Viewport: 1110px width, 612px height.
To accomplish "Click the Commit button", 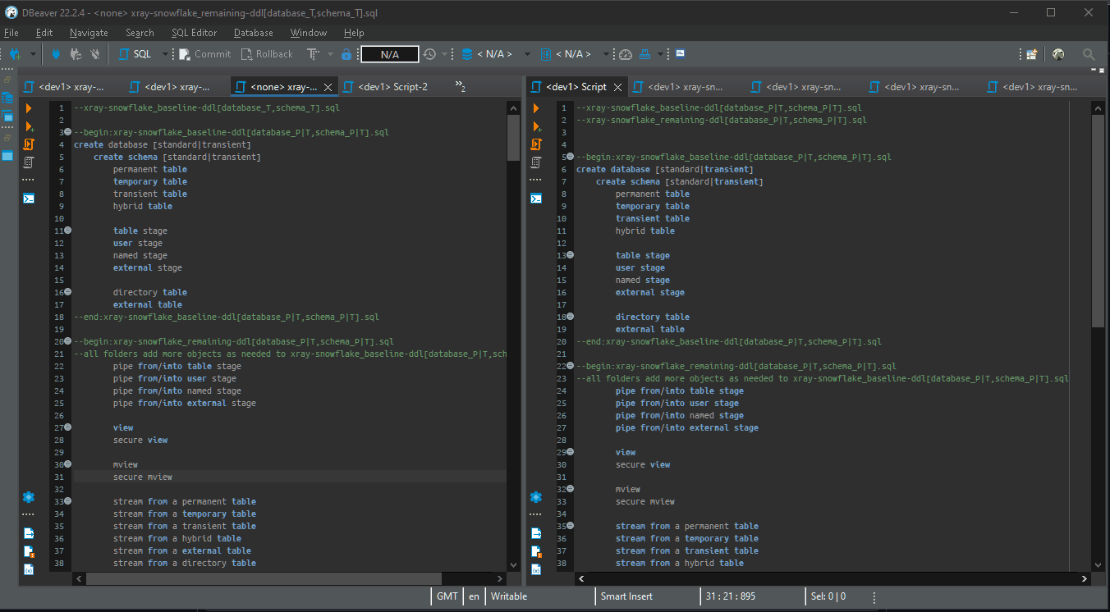I will coord(204,54).
